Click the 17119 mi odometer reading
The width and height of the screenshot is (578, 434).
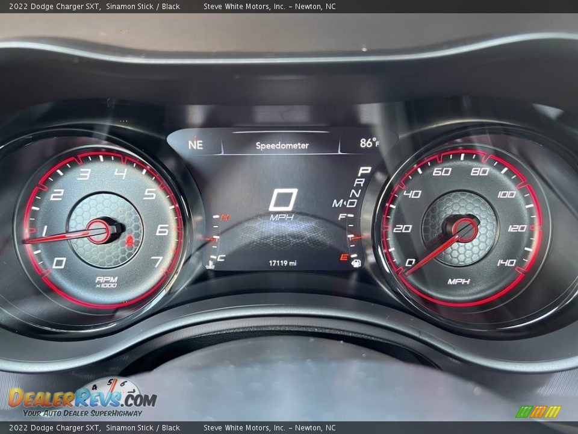282,263
